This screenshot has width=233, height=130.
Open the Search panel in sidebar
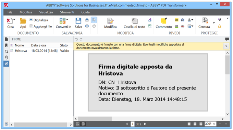click(7, 51)
